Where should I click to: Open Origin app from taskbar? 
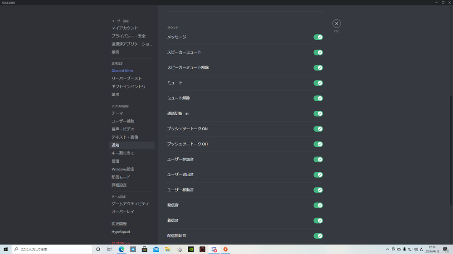(225, 249)
